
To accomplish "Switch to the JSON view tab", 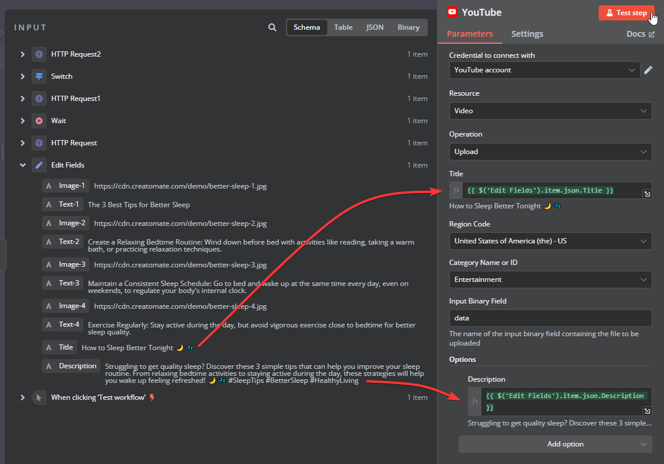I will point(375,27).
